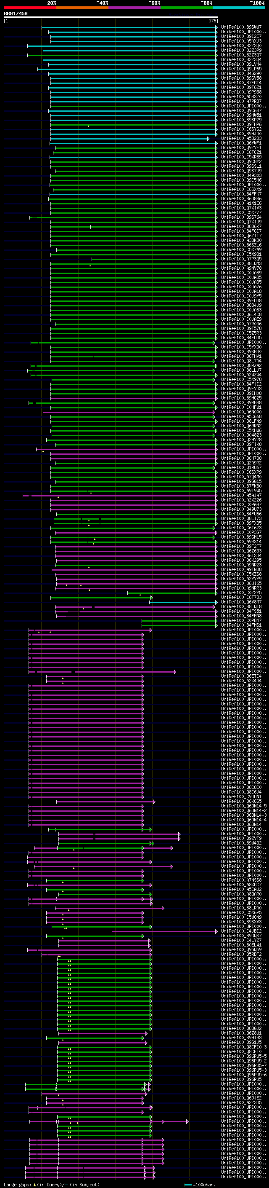The image size is (269, 1188).
Task: Select the UniRef100_C0Z2Y5 label
Action: (241, 593)
